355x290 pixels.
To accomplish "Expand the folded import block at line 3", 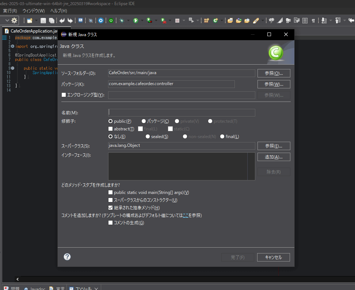I will click(12, 46).
